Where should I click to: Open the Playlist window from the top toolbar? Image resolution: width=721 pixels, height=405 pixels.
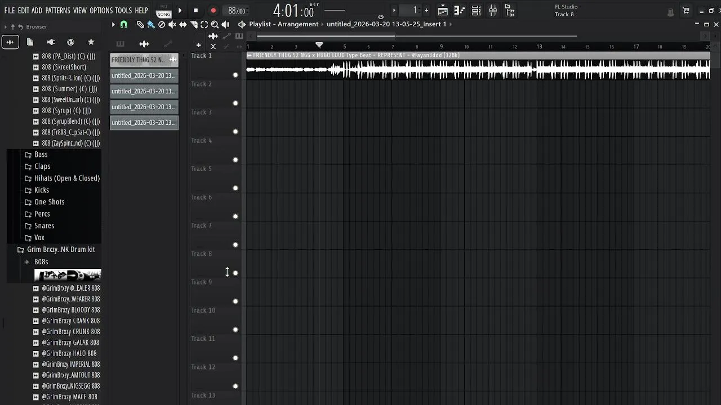pos(443,10)
